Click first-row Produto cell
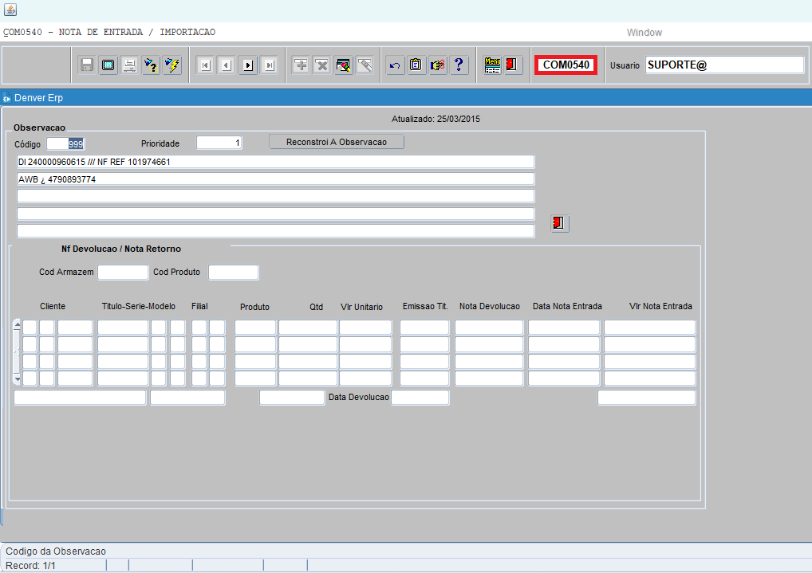 point(255,327)
